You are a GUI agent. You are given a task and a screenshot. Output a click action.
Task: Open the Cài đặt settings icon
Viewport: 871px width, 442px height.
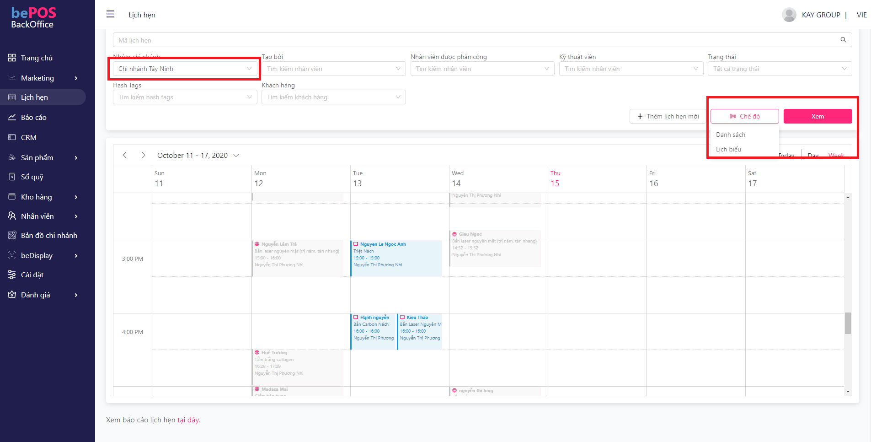point(12,275)
